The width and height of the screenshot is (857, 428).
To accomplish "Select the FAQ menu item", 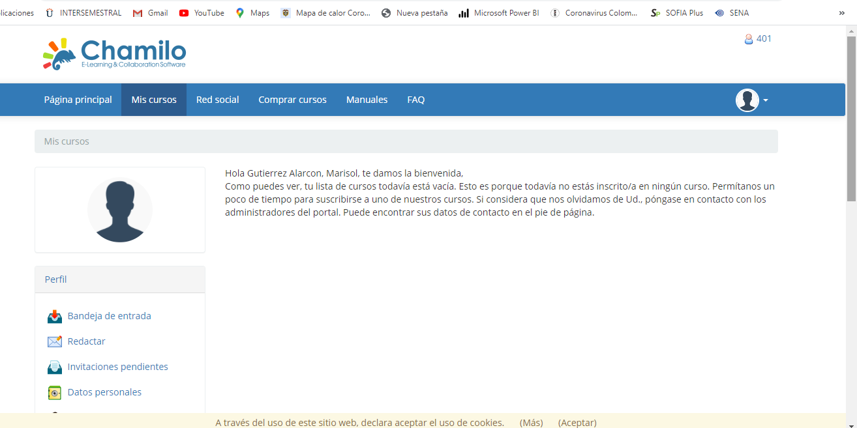I will (415, 99).
